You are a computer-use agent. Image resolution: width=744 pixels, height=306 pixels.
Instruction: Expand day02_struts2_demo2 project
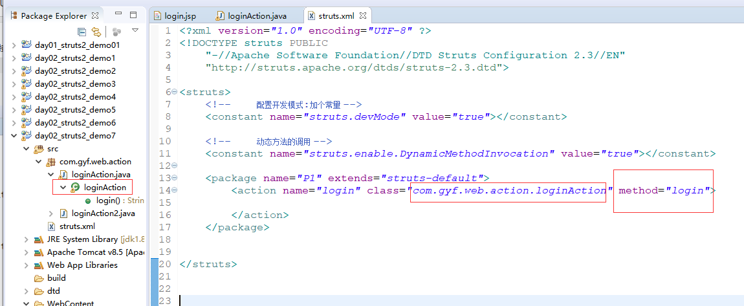14,71
